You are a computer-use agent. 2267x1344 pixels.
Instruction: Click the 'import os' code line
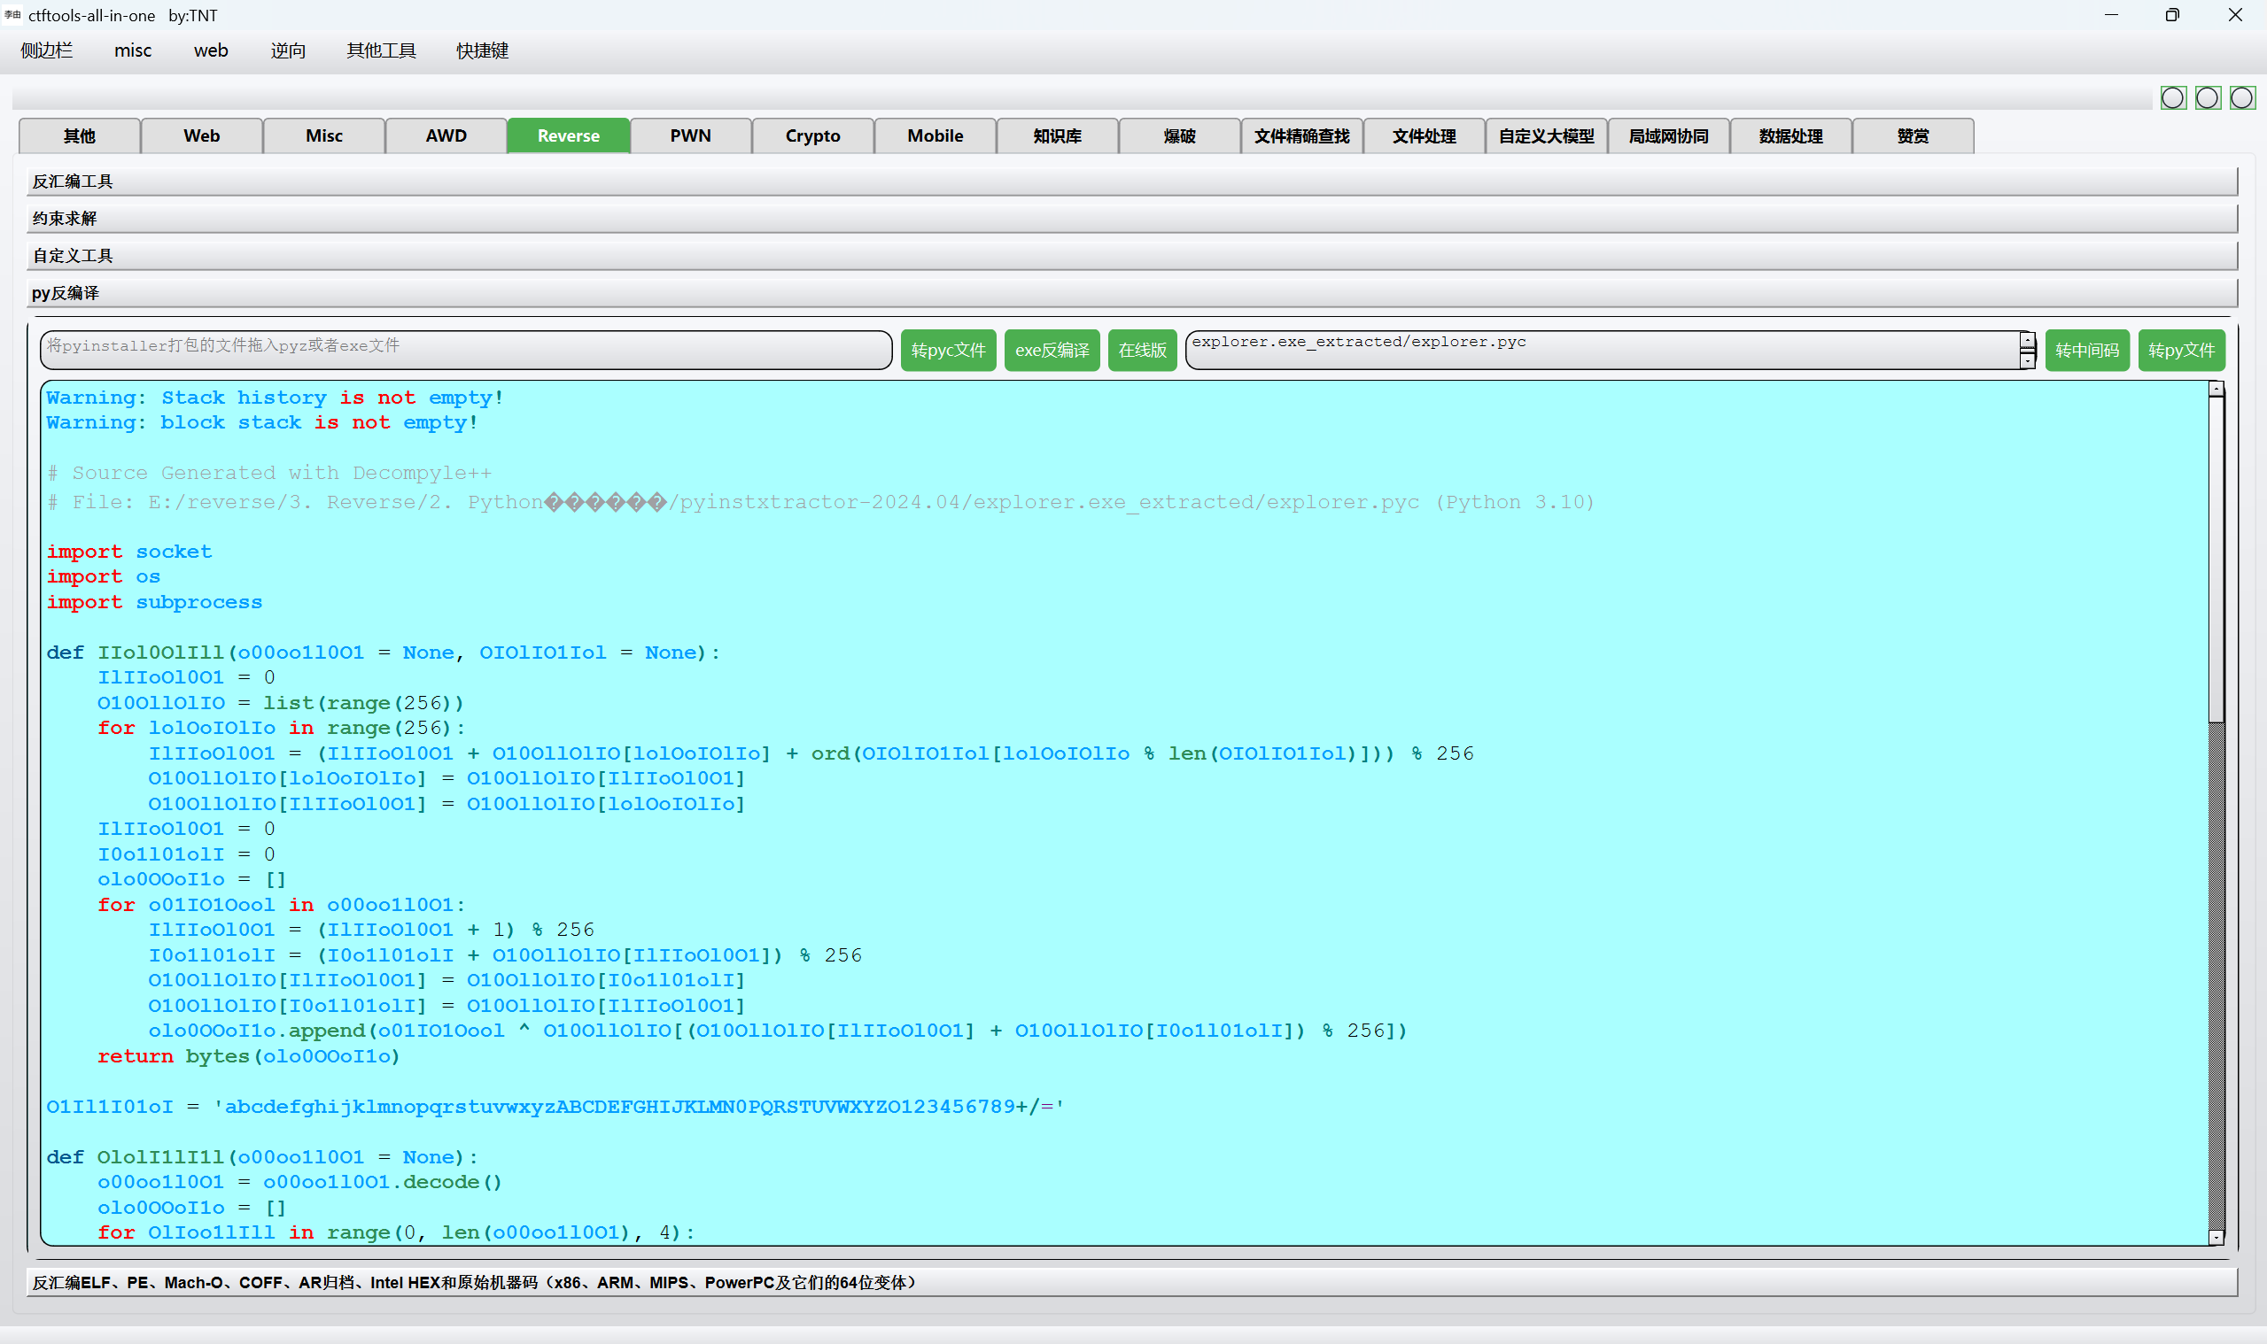(x=104, y=577)
